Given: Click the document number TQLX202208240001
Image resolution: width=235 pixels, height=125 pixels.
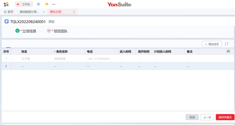Looking at the screenshot, I should coord(28,22).
